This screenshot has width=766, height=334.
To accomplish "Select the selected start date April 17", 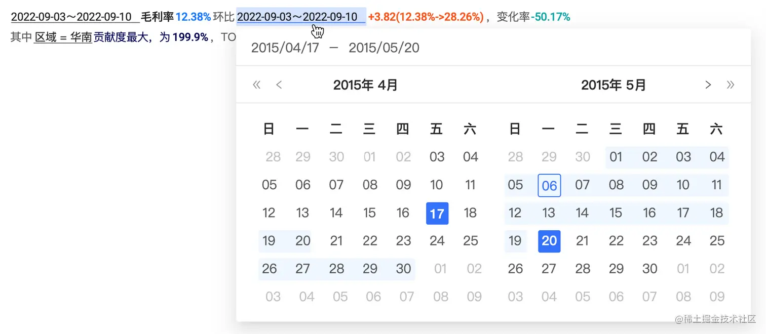I will pyautogui.click(x=437, y=214).
